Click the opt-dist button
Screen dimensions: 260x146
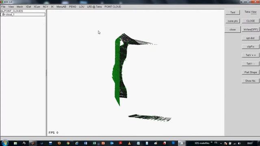[251, 38]
